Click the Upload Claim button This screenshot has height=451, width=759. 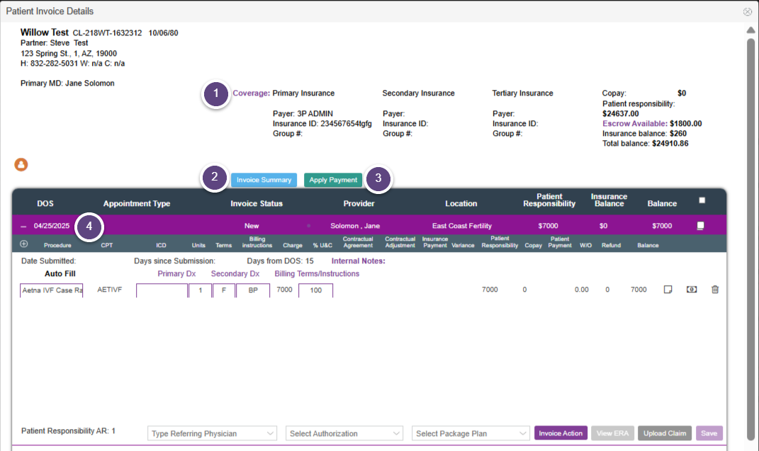[x=664, y=433]
